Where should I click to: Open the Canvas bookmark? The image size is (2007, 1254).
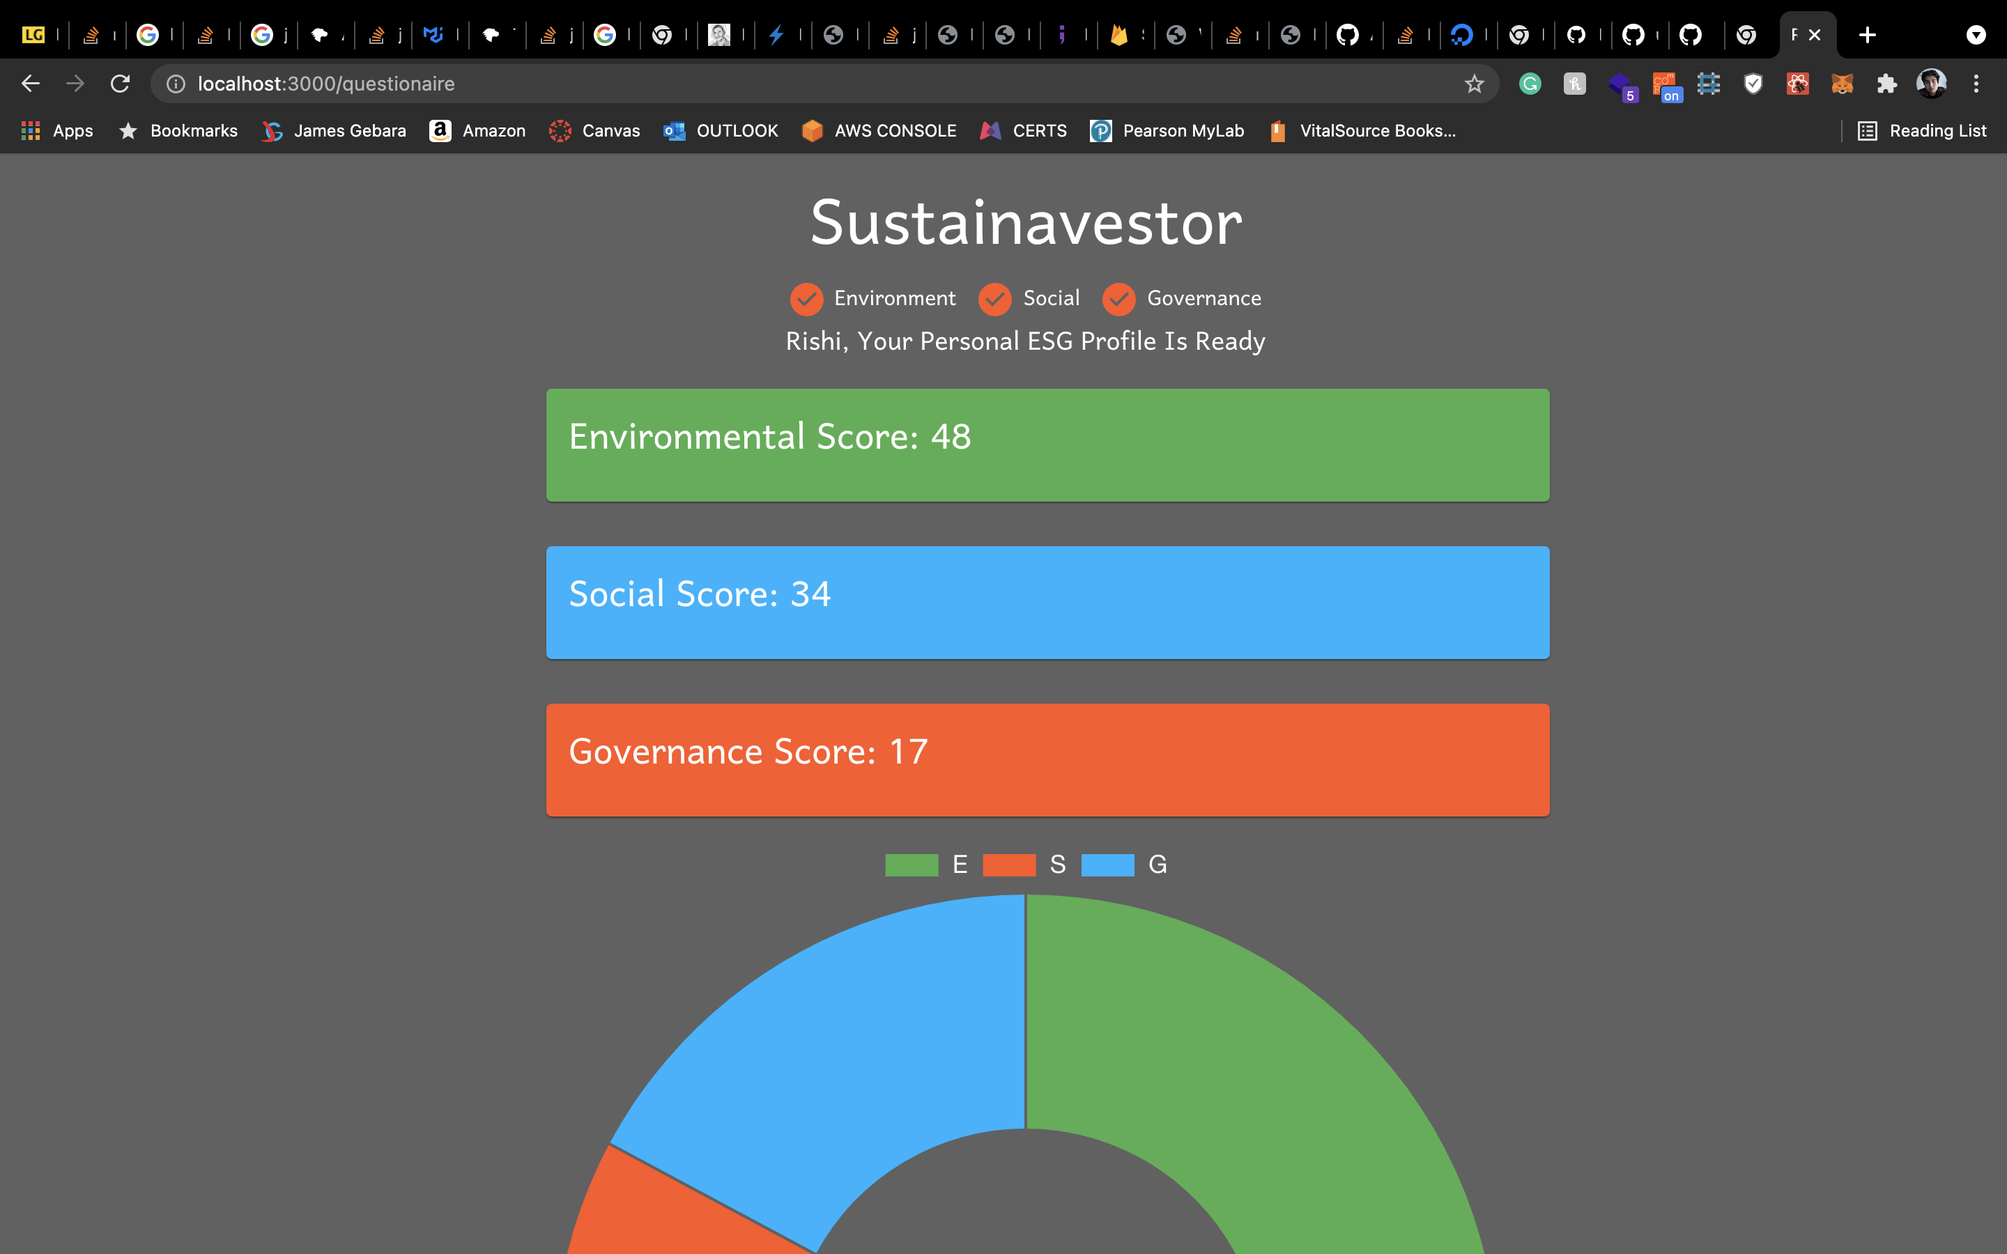pos(594,131)
